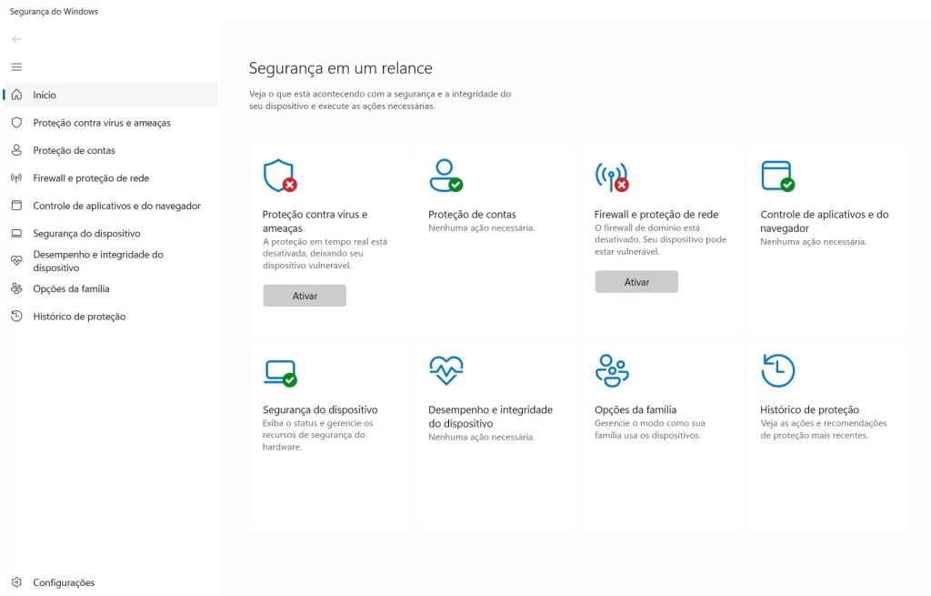Open the device performance heart icon
The width and height of the screenshot is (931, 596).
click(x=445, y=370)
